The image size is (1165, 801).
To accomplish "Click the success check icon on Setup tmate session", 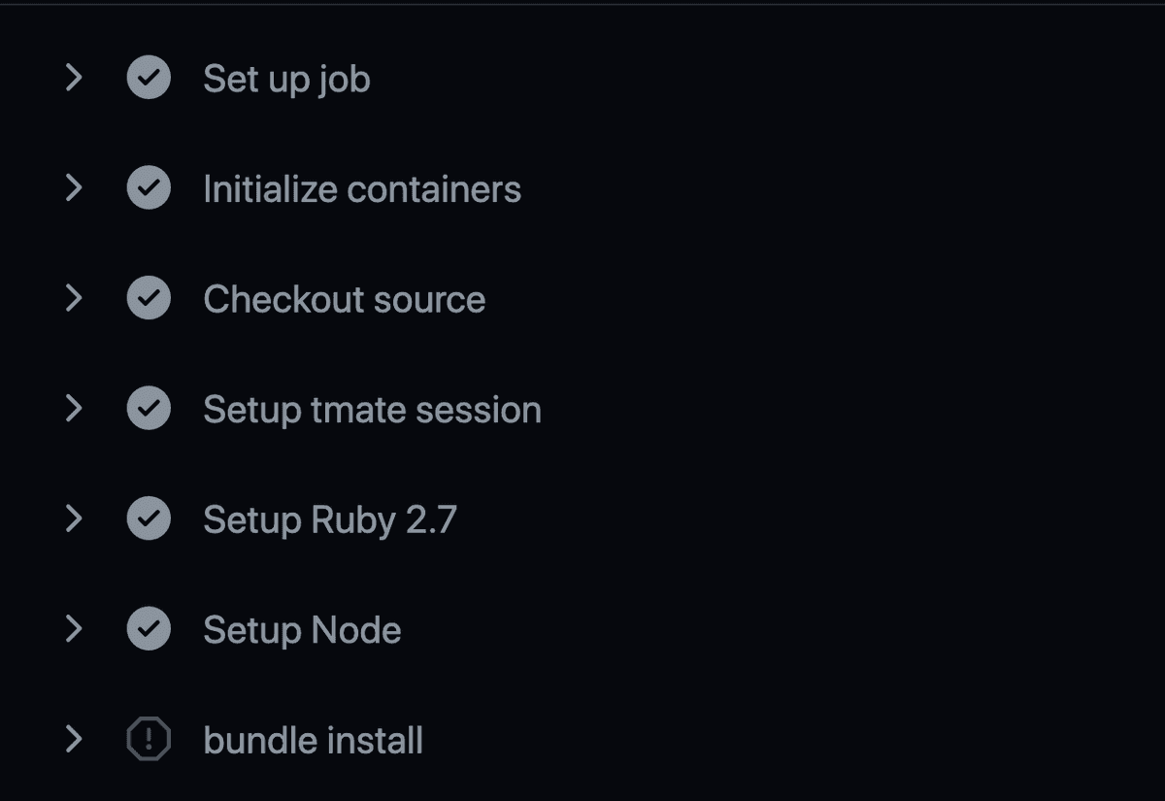I will pos(148,408).
